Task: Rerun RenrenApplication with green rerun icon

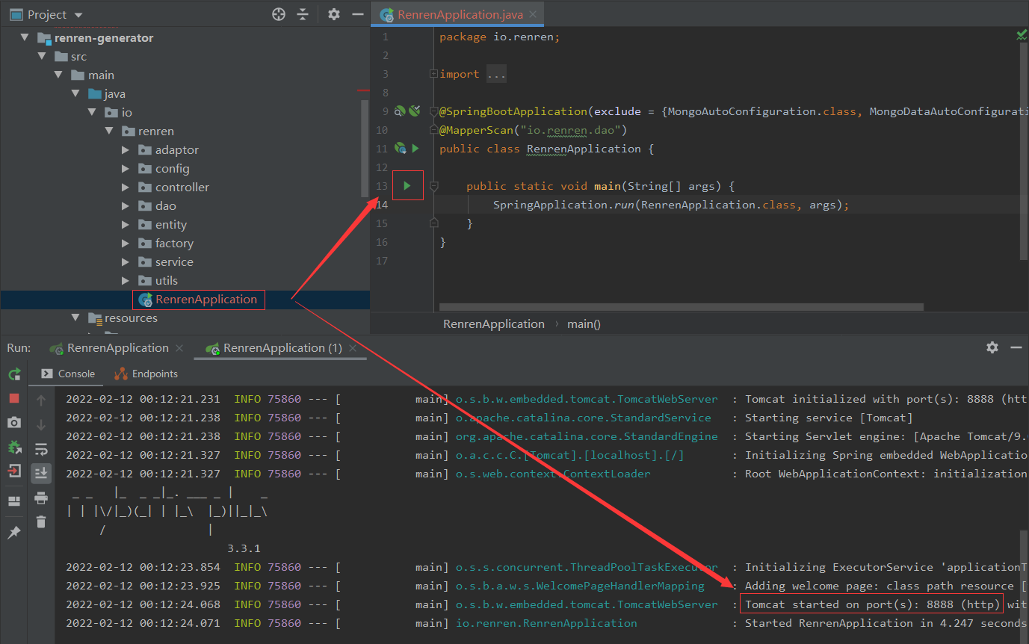Action: click(14, 374)
